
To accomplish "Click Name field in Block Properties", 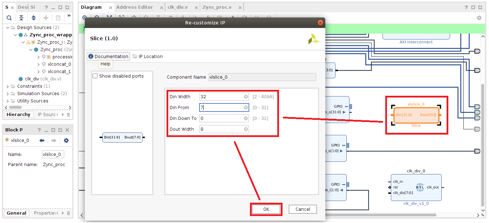I will (53, 154).
